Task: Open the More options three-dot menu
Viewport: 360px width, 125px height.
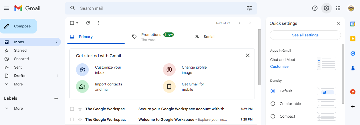Action: (99, 23)
